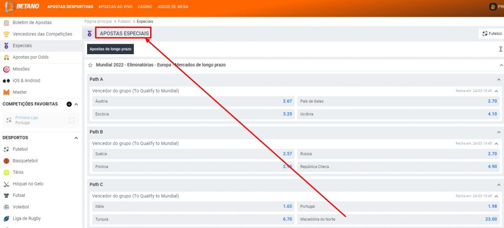Image resolution: width=504 pixels, height=228 pixels.
Task: Collapse Mundial 2022 Eliminatórias section
Action: click(501, 65)
